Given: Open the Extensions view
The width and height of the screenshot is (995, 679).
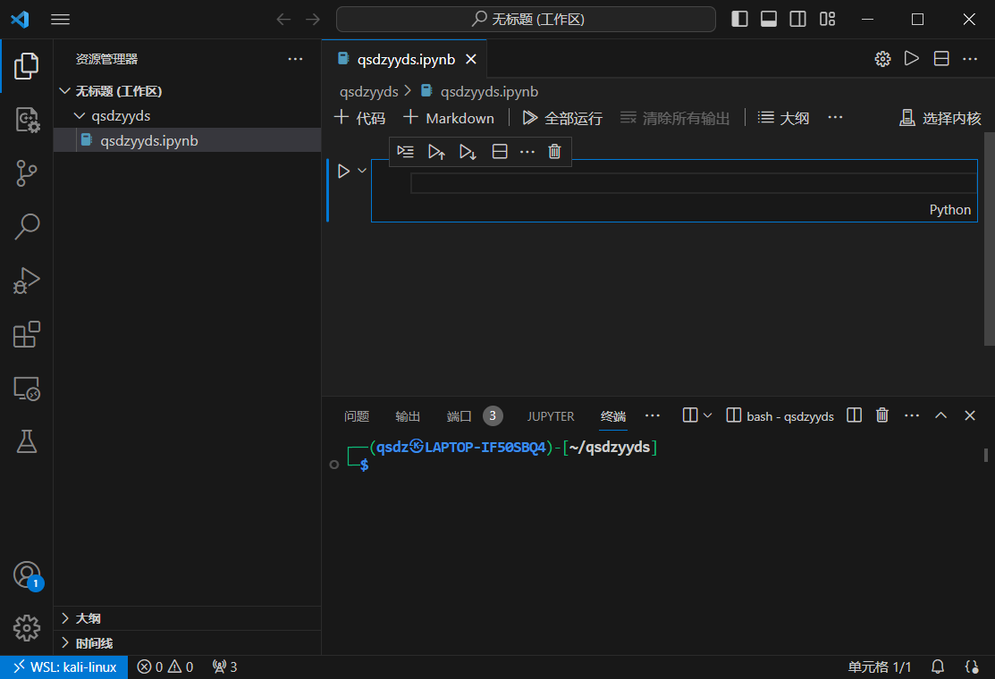Looking at the screenshot, I should 27,335.
